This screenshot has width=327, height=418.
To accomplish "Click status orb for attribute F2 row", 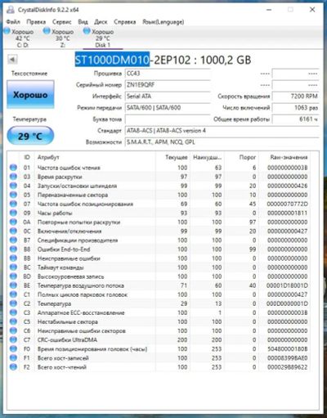I will coord(13,367).
